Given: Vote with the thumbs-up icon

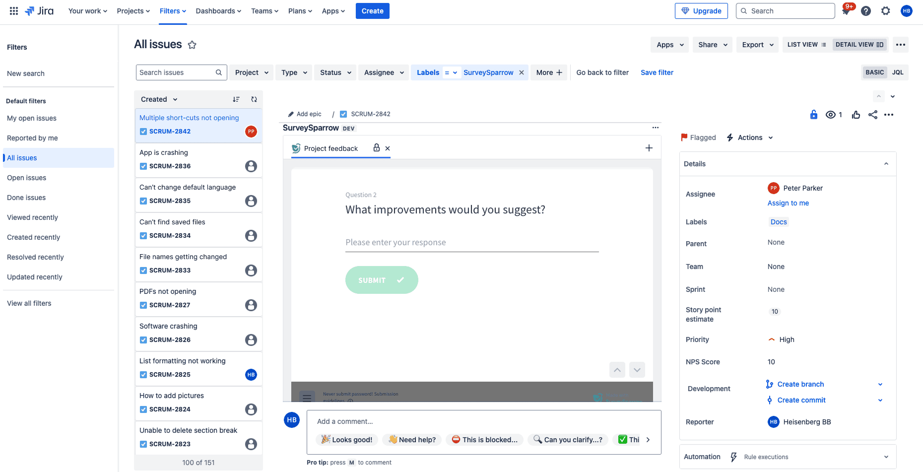Looking at the screenshot, I should click(856, 114).
